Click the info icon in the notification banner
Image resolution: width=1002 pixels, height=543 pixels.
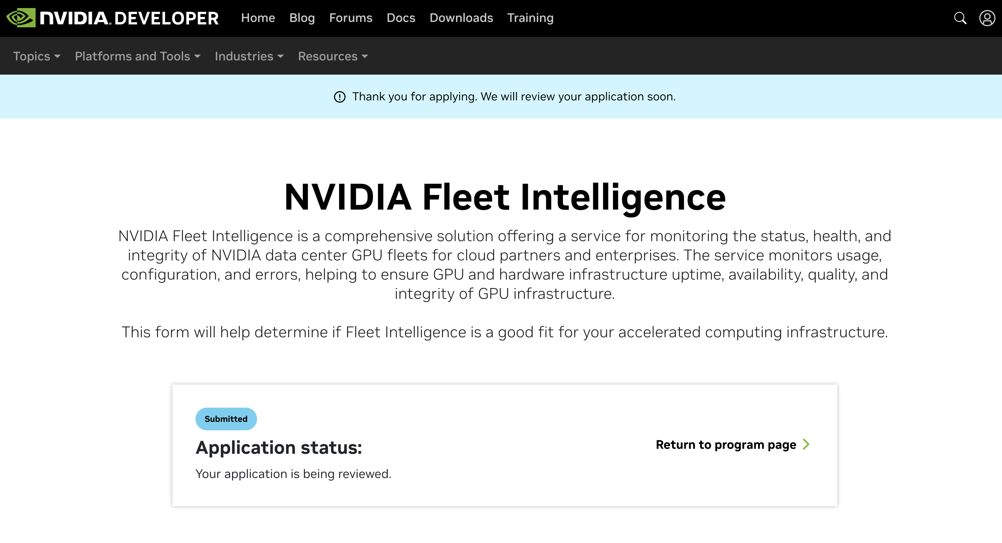339,97
